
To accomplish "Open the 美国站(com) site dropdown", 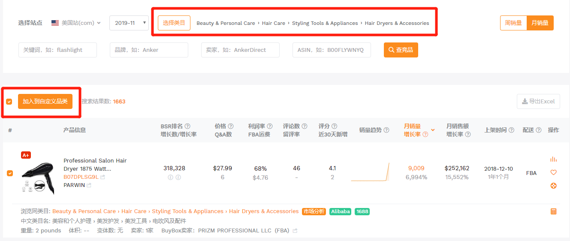I will (x=76, y=23).
